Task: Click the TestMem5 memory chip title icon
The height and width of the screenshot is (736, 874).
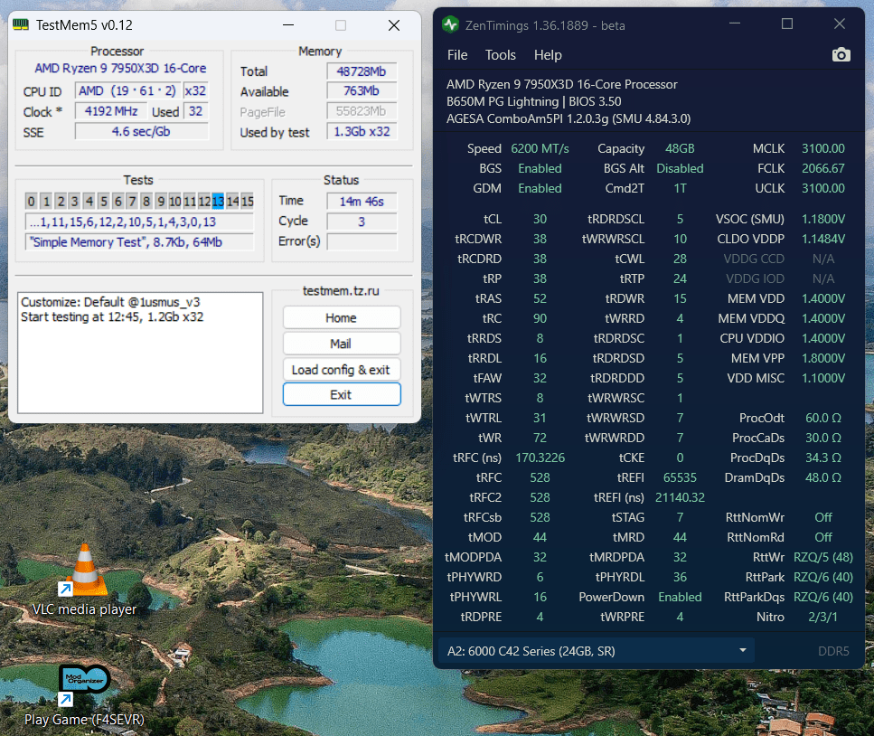Action: (21, 25)
